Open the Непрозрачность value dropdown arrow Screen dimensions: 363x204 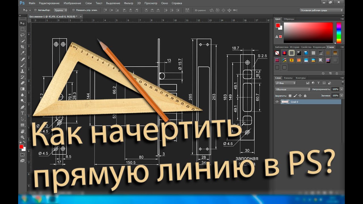pos(341,89)
